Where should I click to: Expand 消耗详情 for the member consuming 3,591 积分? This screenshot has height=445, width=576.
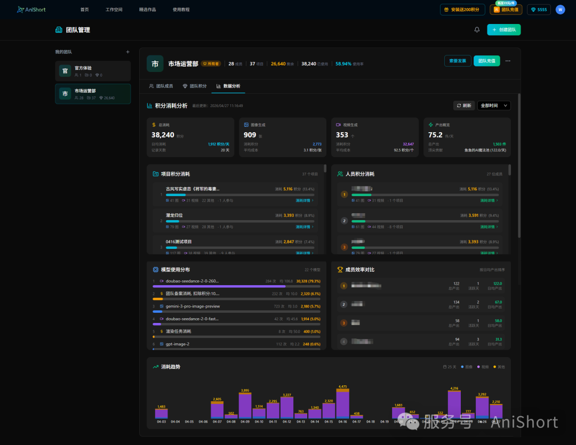click(x=489, y=227)
